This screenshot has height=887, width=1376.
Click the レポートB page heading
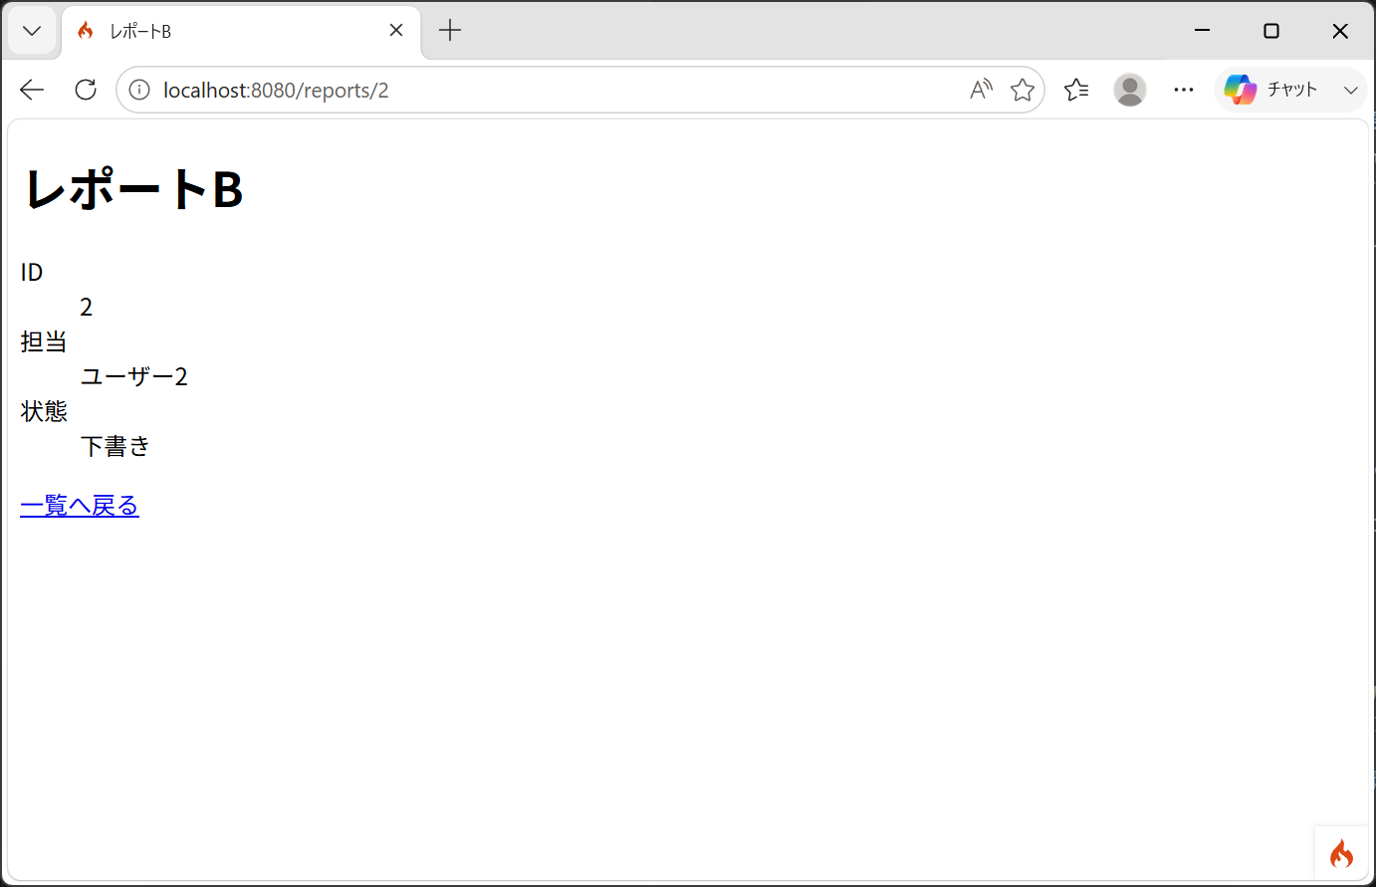coord(133,188)
